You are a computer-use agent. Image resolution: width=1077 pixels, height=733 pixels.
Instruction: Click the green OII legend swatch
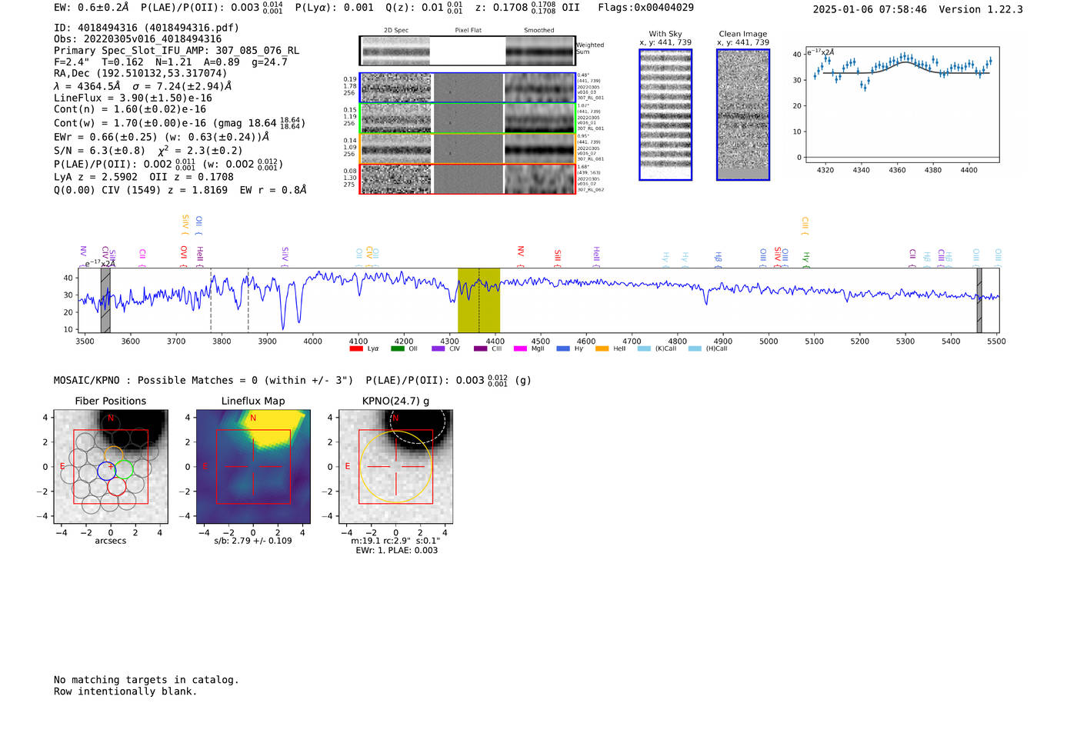click(397, 349)
